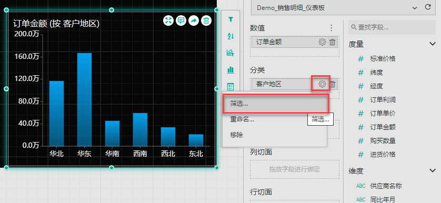Open the chart comment icon
The width and height of the screenshot is (441, 203).
coord(181,20)
